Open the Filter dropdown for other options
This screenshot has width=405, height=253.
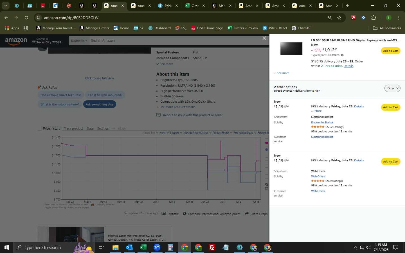392,88
